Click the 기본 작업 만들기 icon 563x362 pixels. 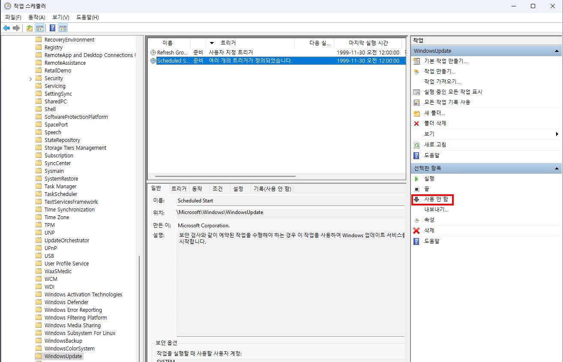click(416, 61)
